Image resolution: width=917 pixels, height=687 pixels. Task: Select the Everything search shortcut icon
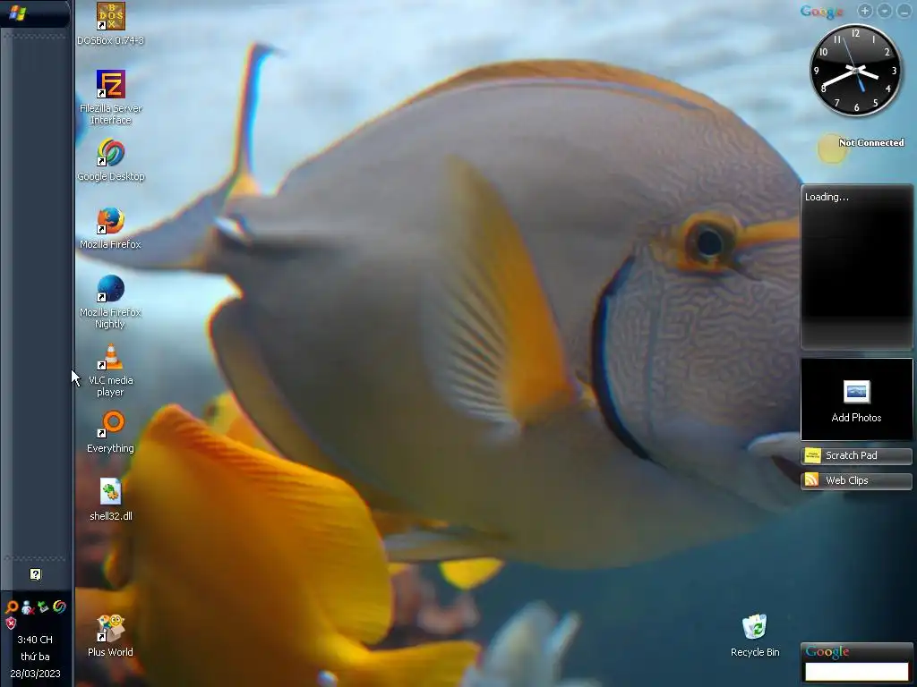click(110, 424)
